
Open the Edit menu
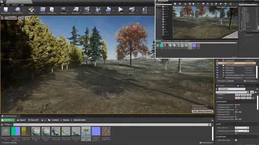tap(8, 5)
